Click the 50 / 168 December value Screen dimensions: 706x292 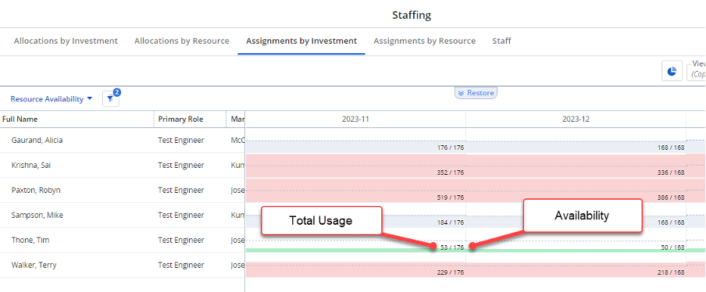pos(672,247)
